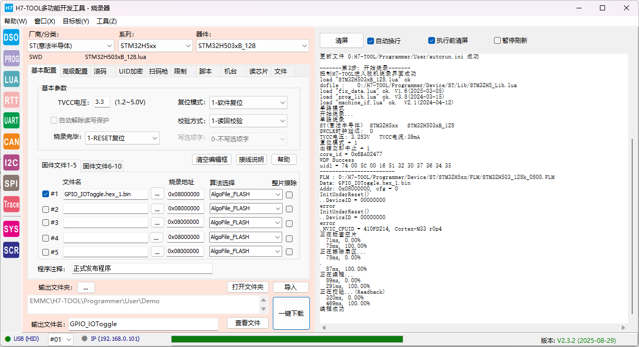Toggle 执行前清屏 checkbox
Viewport: 639px width, 347px height.
(x=431, y=40)
